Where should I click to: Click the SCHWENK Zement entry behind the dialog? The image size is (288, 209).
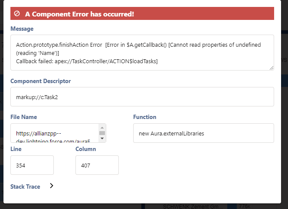(193, 206)
